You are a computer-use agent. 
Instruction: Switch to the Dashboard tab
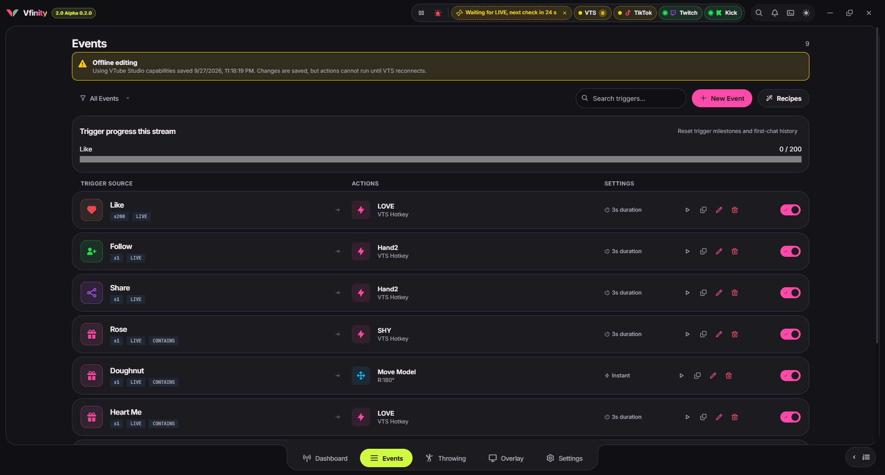(325, 458)
